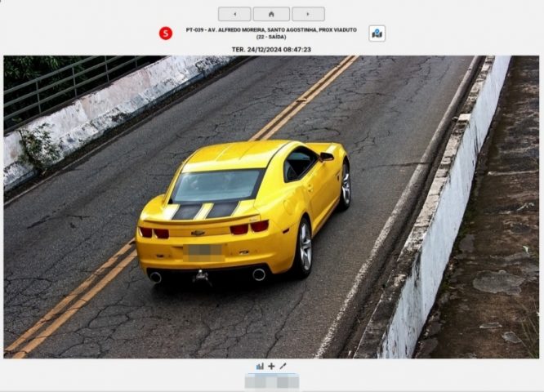Open the map location icon
This screenshot has width=544, height=392.
[x=377, y=33]
